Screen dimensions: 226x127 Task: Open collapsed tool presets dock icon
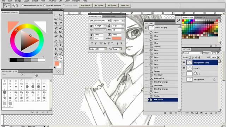178,20
